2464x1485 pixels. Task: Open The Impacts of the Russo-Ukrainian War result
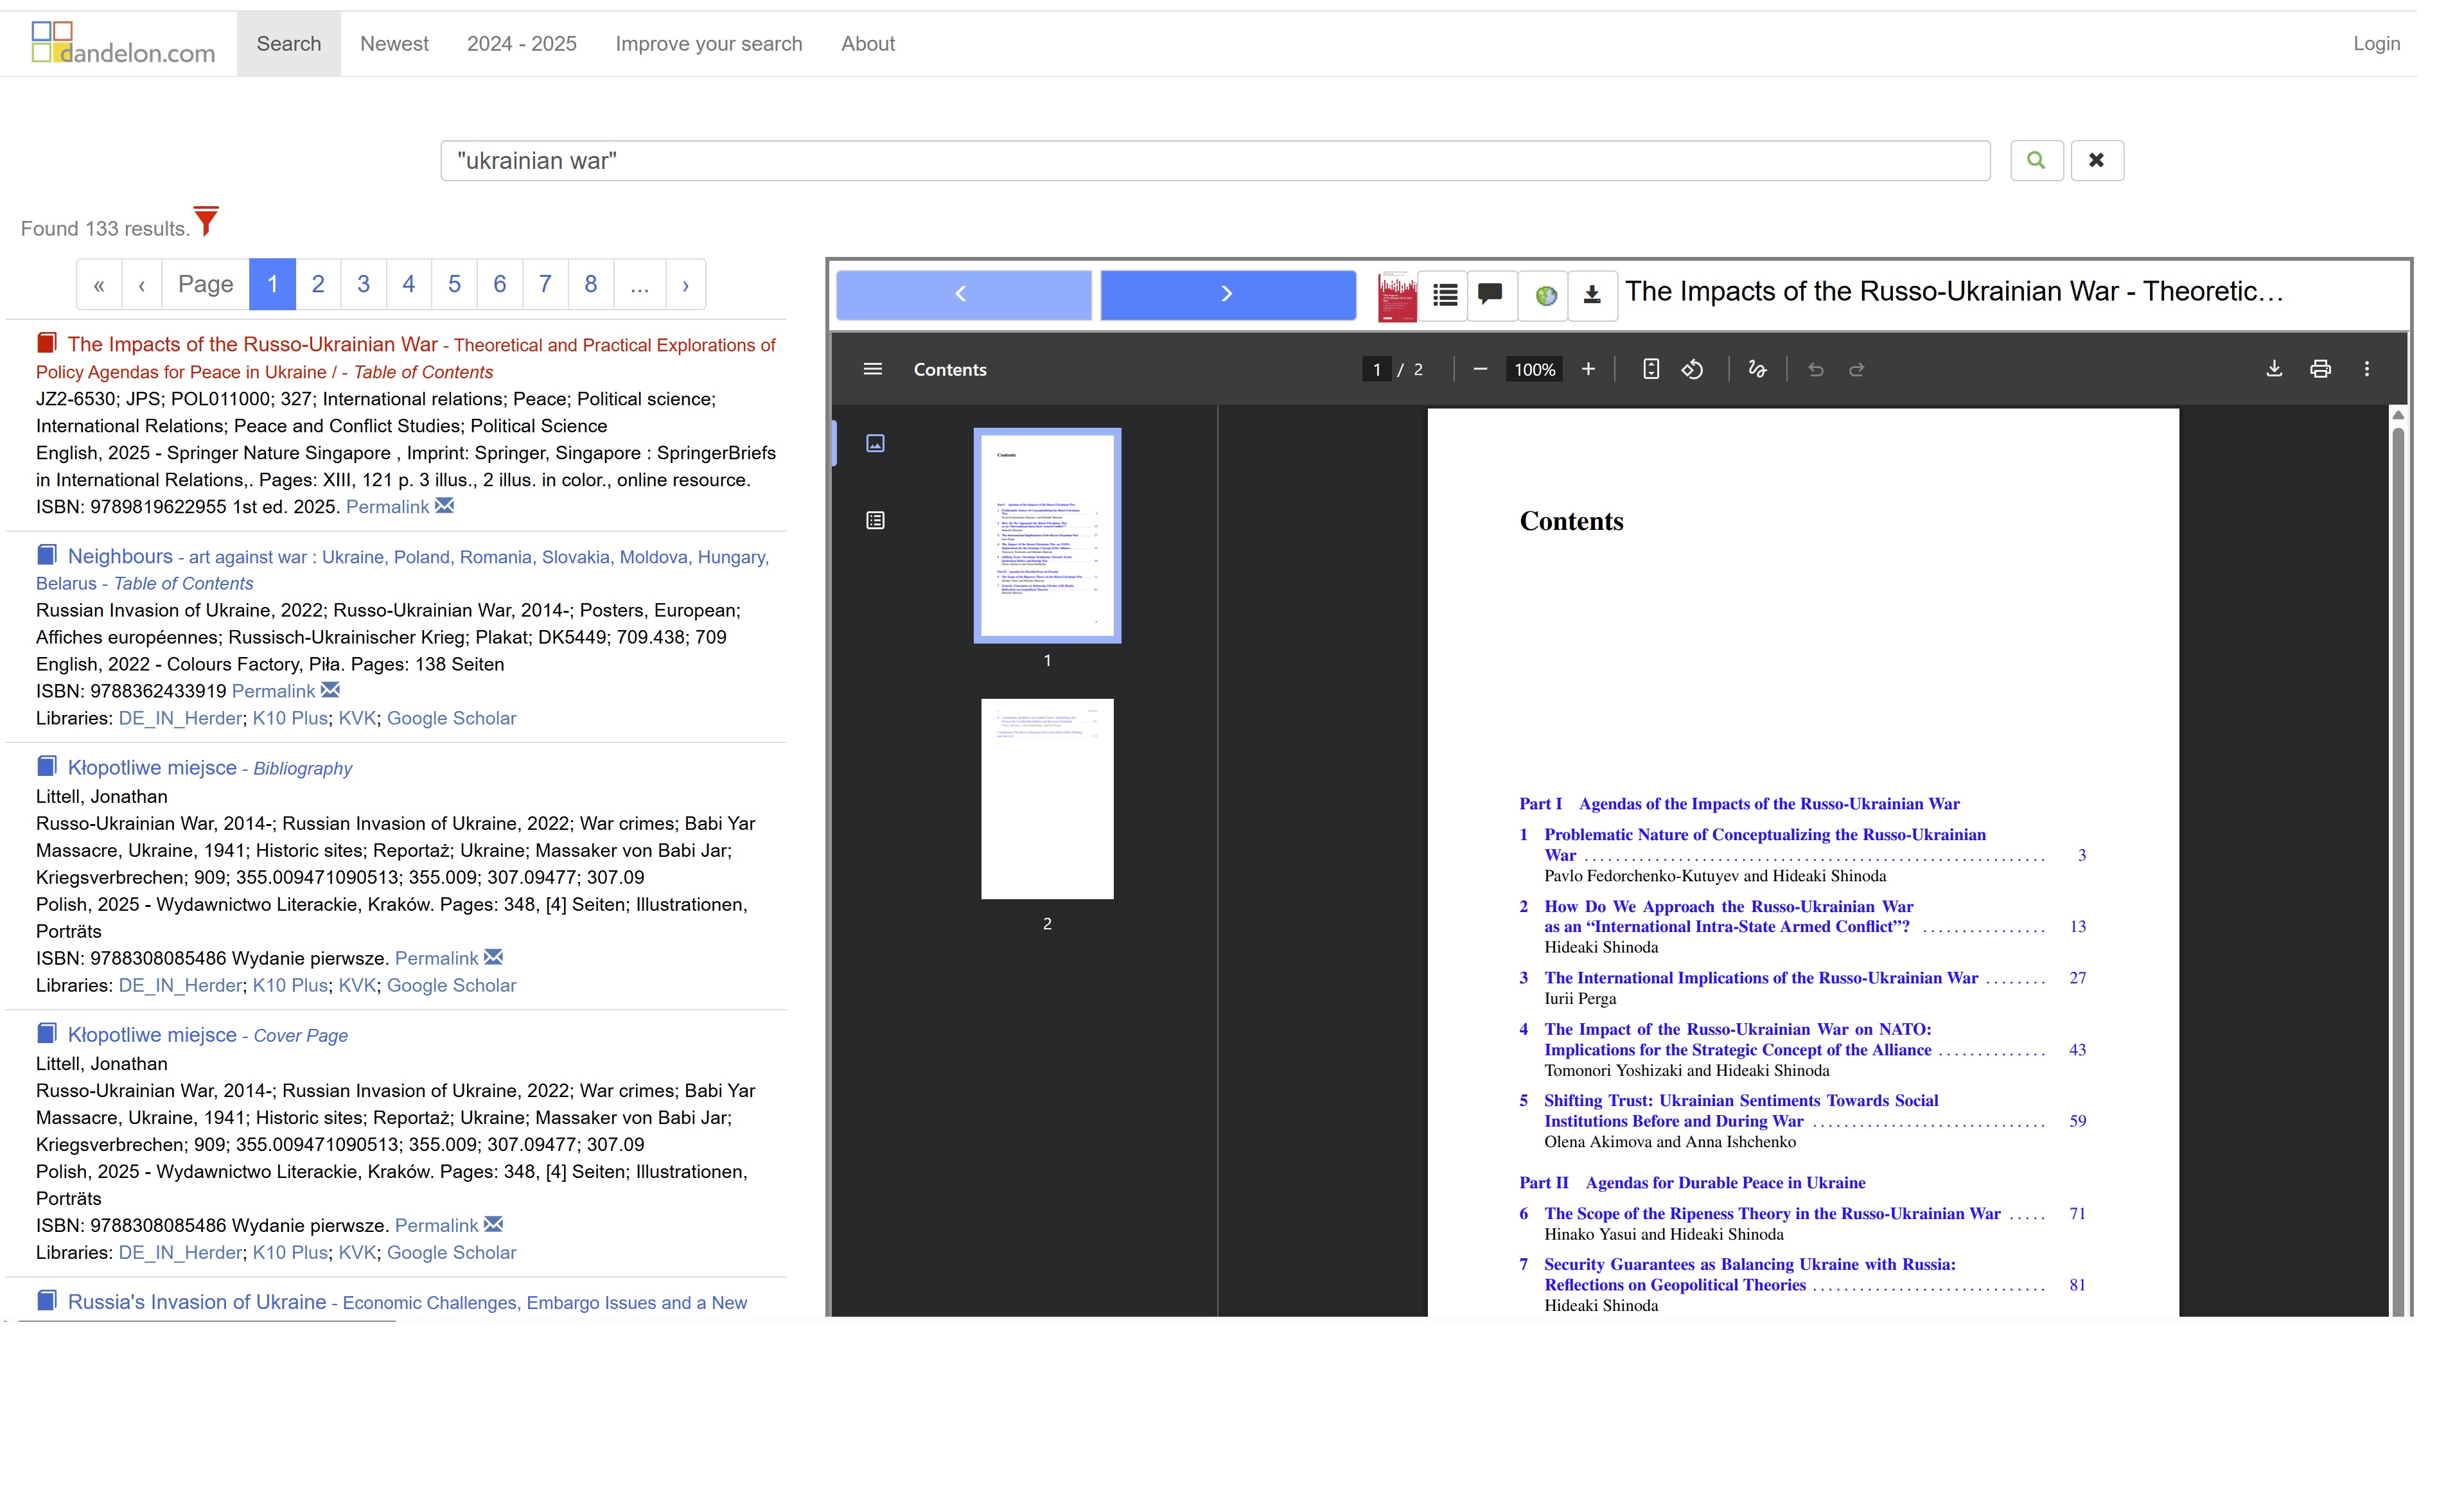coord(406,357)
